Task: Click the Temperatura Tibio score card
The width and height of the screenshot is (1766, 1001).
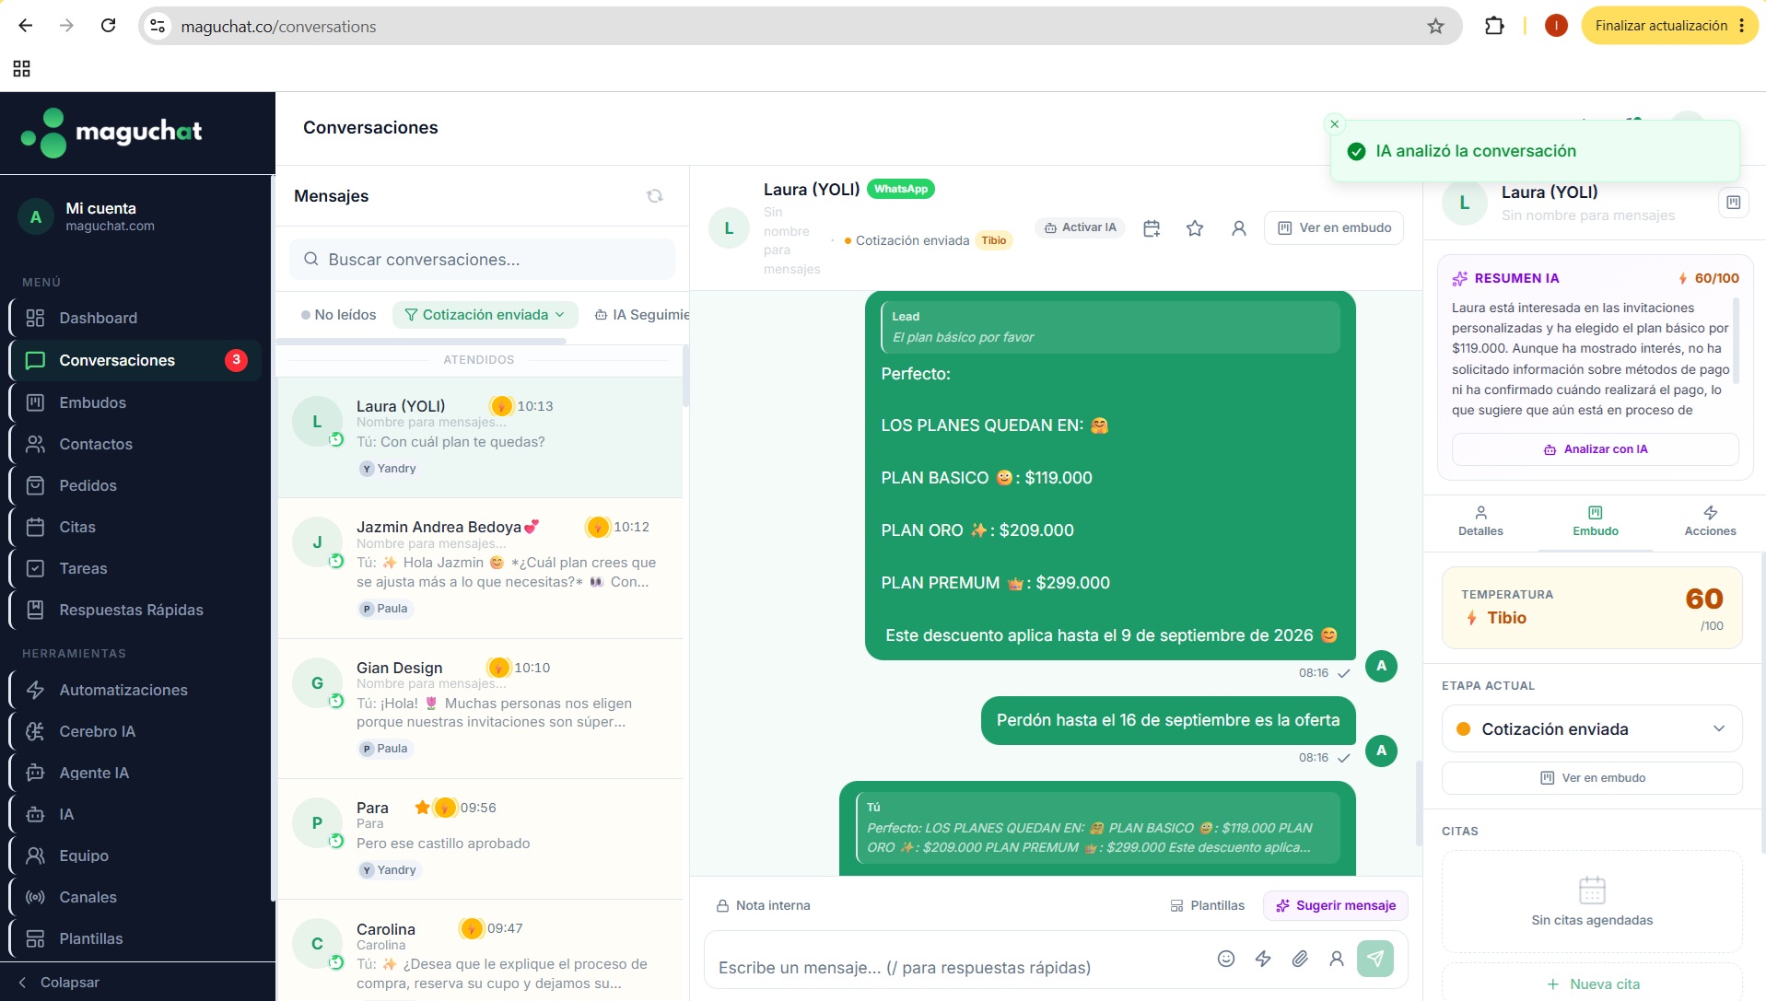Action: coord(1591,608)
